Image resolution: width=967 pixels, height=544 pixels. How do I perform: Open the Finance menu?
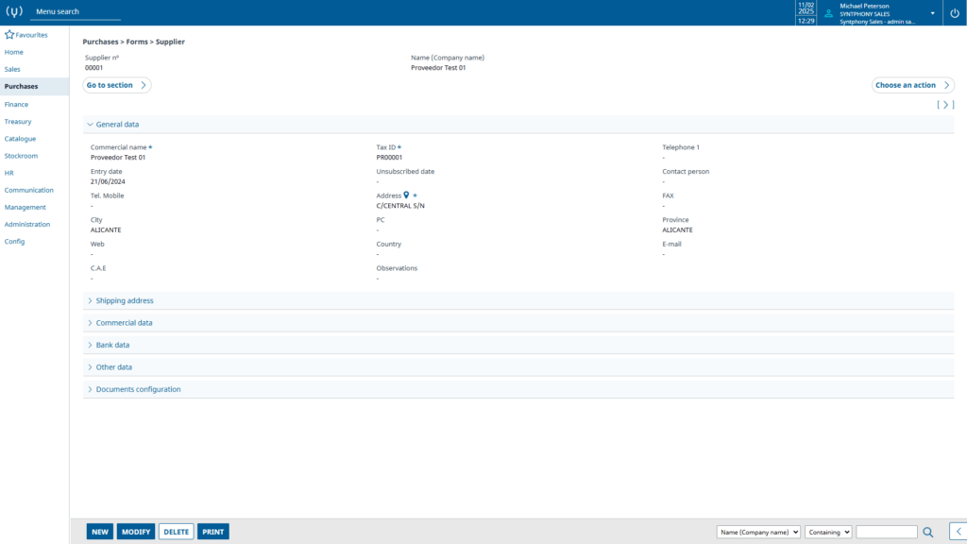17,104
